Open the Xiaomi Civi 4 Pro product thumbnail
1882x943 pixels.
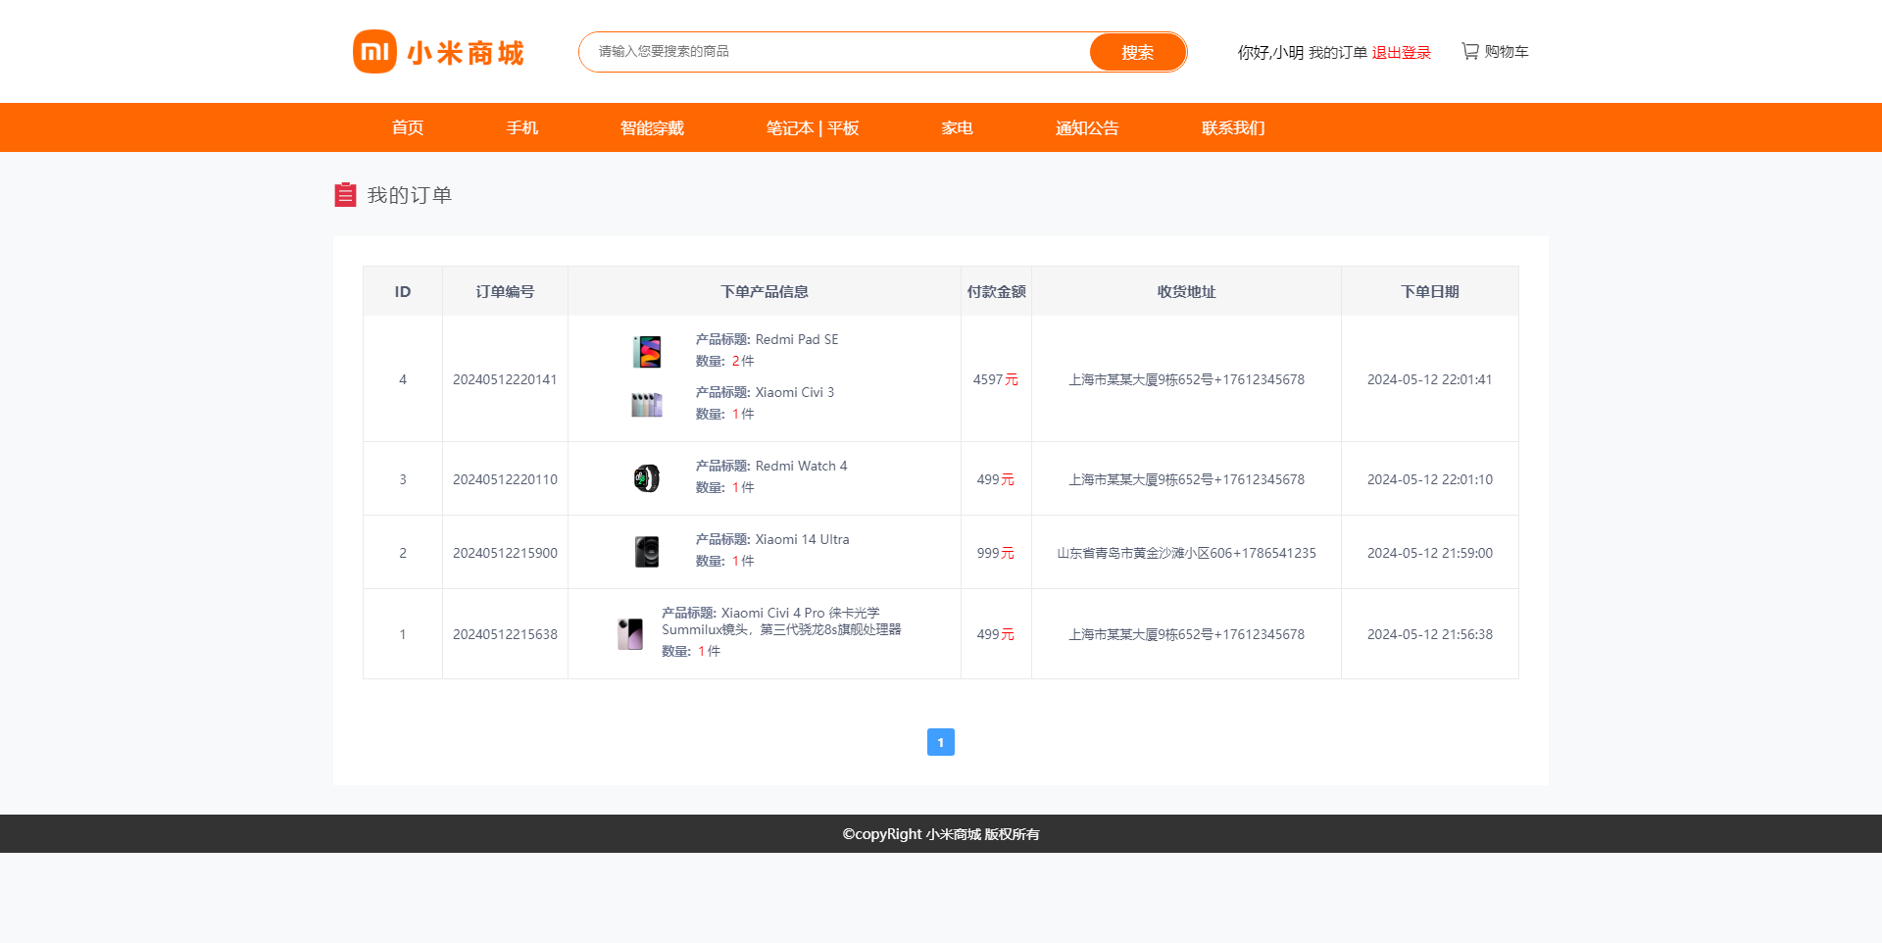coord(630,633)
